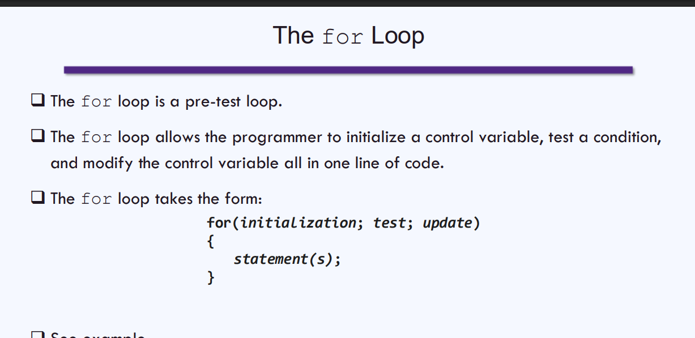Click "update" in the for loop header
Image resolution: width=695 pixels, height=338 pixels.
point(447,223)
